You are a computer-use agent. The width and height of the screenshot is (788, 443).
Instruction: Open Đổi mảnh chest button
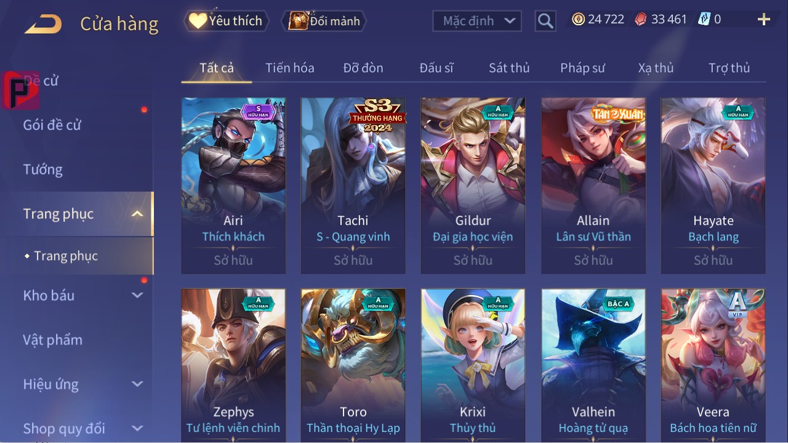pyautogui.click(x=324, y=21)
